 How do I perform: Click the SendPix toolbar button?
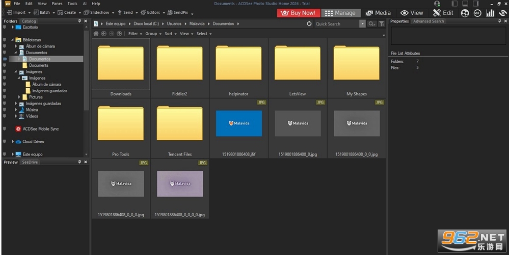point(178,12)
